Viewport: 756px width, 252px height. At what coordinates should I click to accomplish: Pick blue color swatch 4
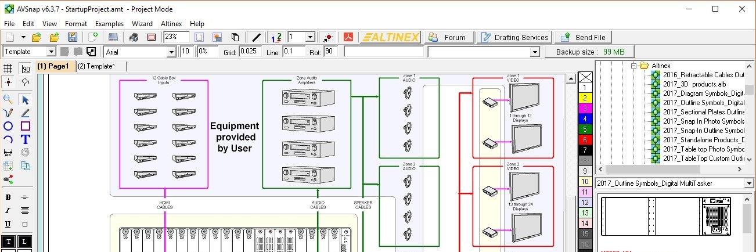click(x=585, y=118)
